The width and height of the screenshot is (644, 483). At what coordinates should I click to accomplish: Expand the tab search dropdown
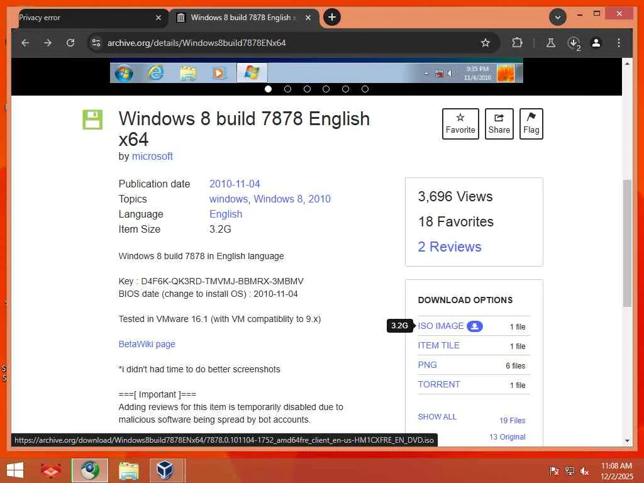pyautogui.click(x=558, y=17)
